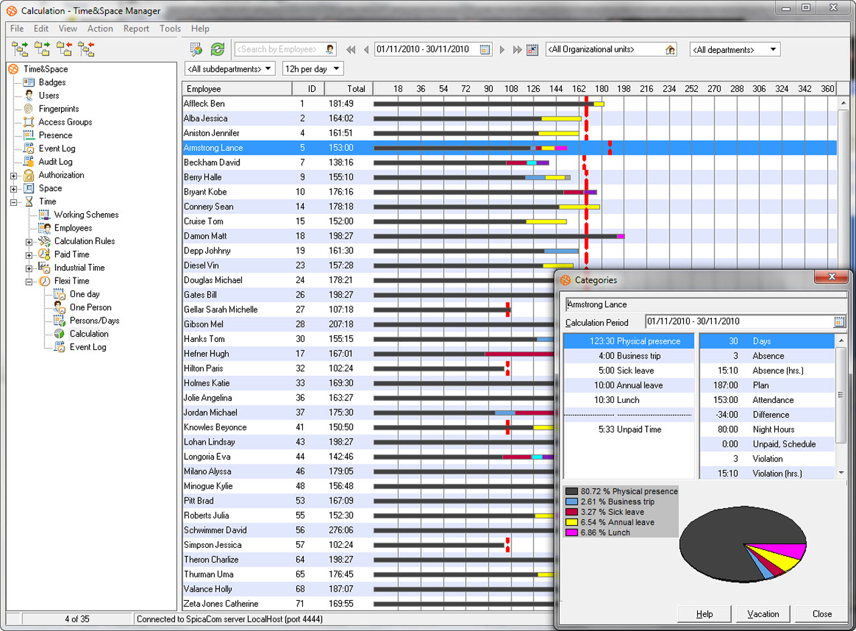
Task: Select the Beckham David employee row
Action: (x=509, y=163)
